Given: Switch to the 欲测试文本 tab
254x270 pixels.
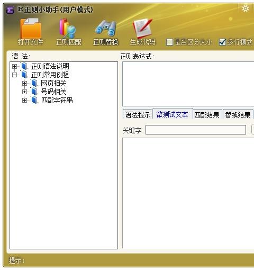Looking at the screenshot, I should pyautogui.click(x=173, y=114).
